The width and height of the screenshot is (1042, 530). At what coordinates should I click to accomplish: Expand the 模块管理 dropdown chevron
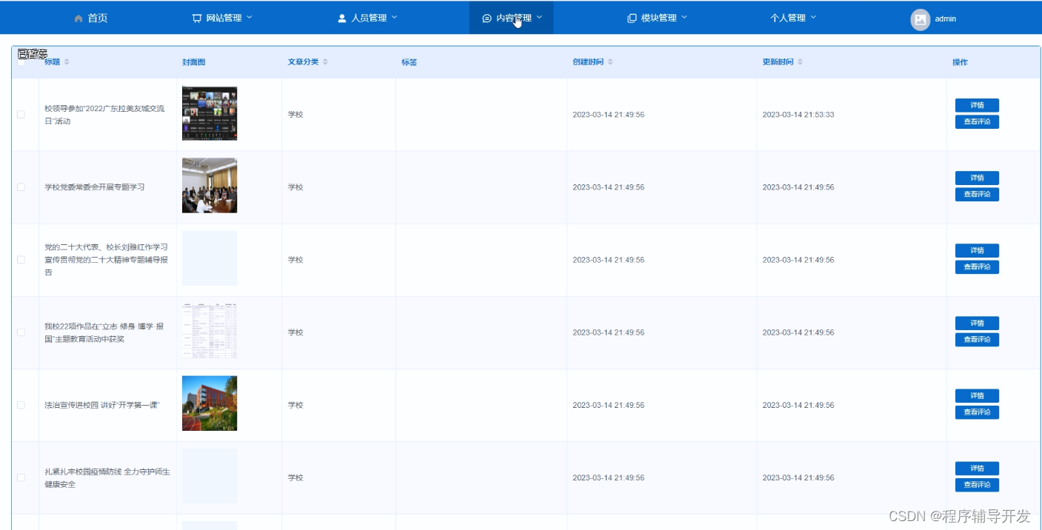pyautogui.click(x=684, y=17)
